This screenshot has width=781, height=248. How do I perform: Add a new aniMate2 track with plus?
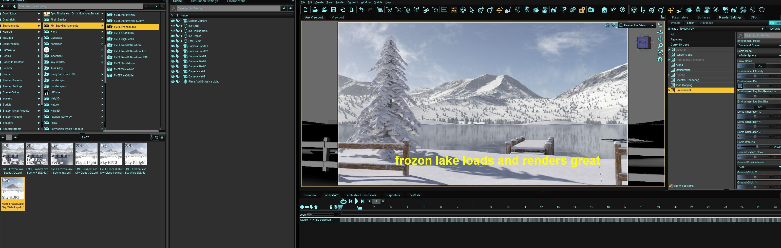(302, 207)
